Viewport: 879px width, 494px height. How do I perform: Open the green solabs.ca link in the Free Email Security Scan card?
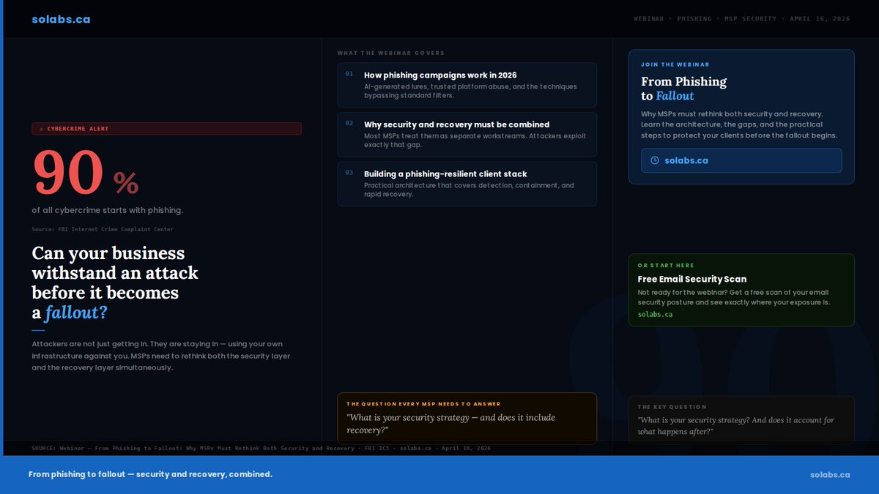(653, 314)
